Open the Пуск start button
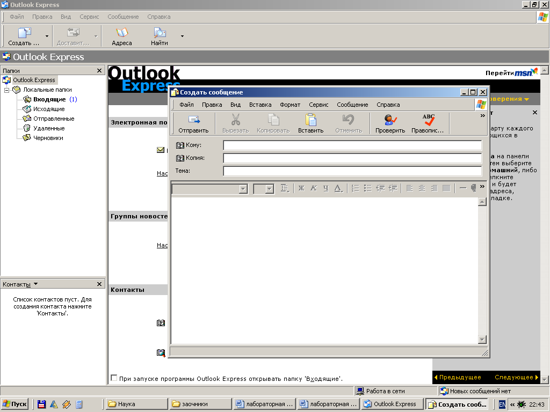Viewport: 550px width, 412px height. click(15, 404)
